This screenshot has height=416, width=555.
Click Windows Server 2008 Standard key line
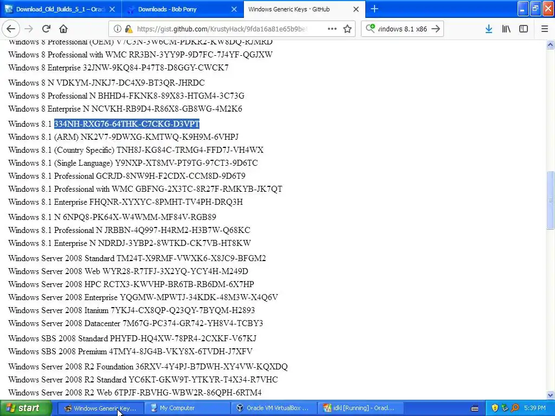137,258
